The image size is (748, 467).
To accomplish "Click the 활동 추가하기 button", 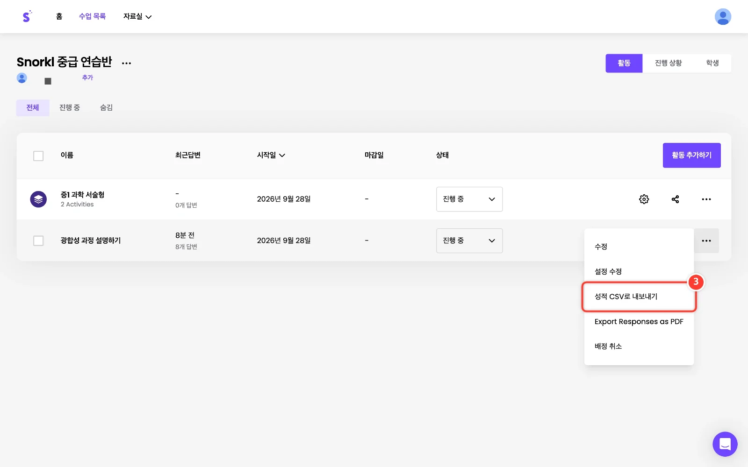I will [691, 156].
